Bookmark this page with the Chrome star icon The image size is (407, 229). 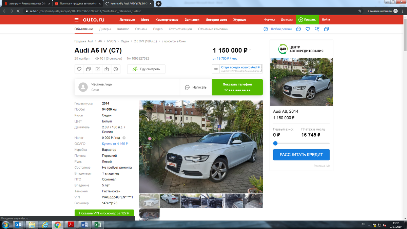[360, 11]
